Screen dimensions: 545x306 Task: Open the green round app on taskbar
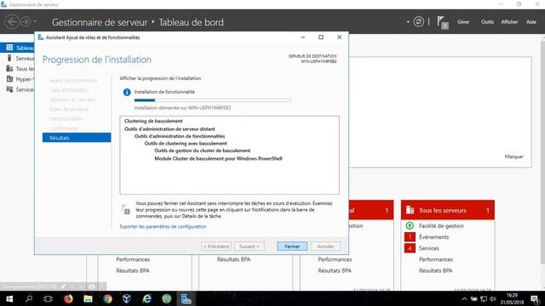click(167, 298)
